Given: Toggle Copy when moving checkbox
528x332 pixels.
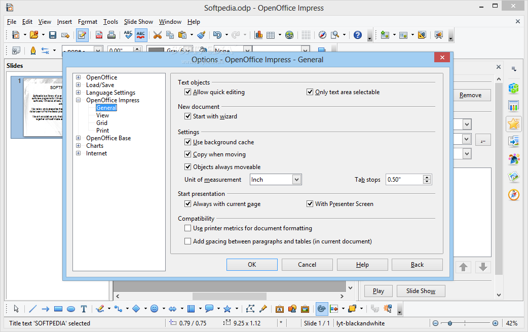Looking at the screenshot, I should pyautogui.click(x=188, y=154).
